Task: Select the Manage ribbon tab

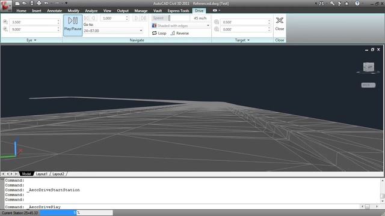Action: point(141,11)
